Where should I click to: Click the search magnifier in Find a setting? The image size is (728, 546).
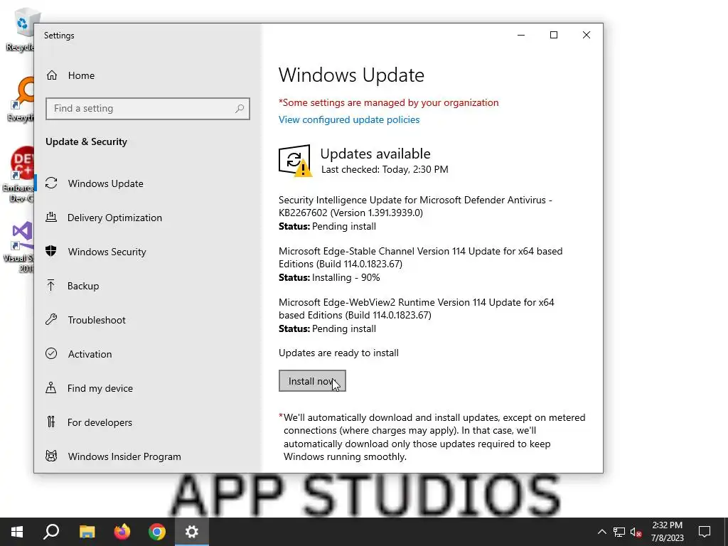pyautogui.click(x=240, y=109)
